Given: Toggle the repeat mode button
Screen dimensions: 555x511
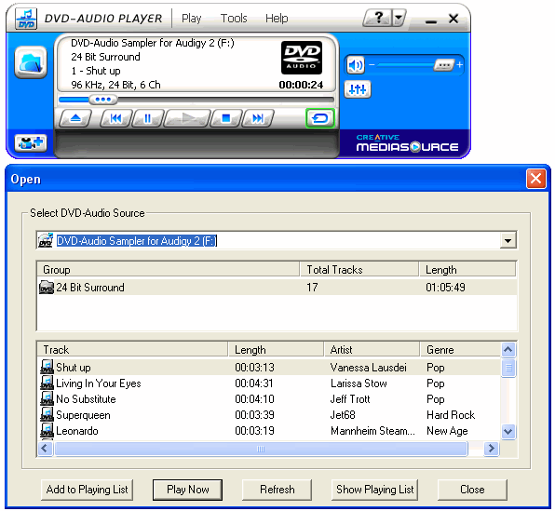Looking at the screenshot, I should click(320, 118).
